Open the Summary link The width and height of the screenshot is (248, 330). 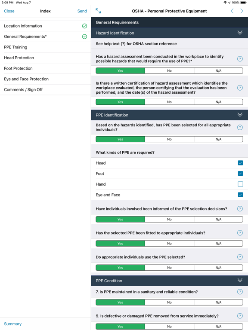pos(13,324)
